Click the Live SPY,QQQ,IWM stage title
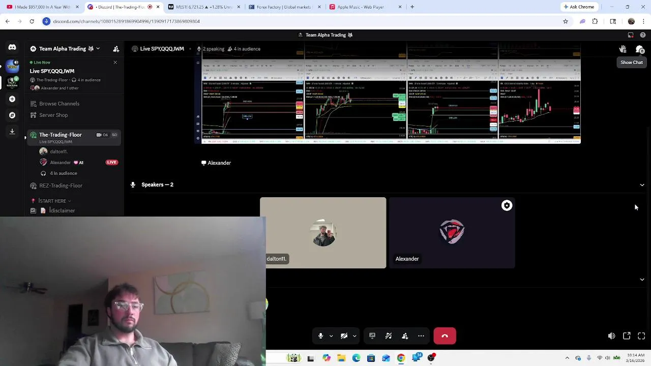This screenshot has width=651, height=366. [x=162, y=49]
